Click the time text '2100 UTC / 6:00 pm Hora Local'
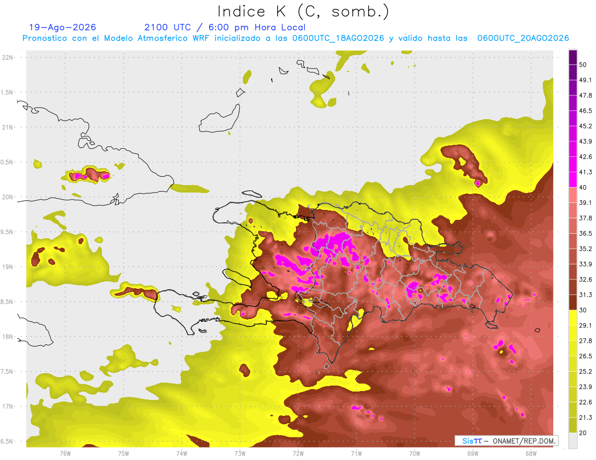Viewport: 596px width, 460px height. [225, 27]
